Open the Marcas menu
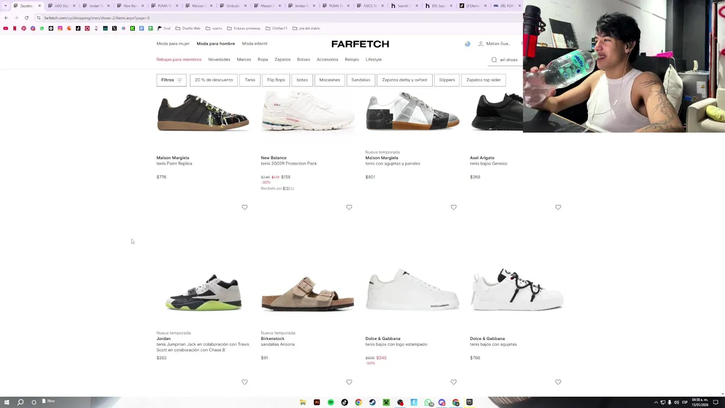The image size is (725, 408). [x=244, y=59]
